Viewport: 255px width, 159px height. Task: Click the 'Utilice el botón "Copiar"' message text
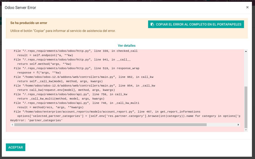click(x=63, y=31)
